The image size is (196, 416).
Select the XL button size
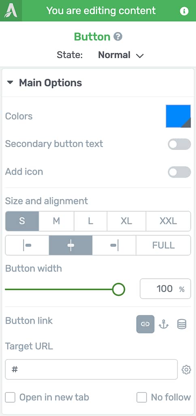126,221
